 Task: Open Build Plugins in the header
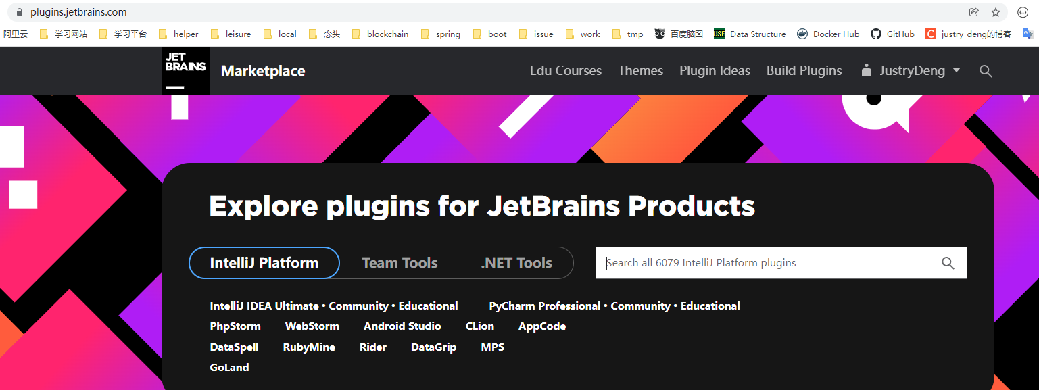click(804, 70)
